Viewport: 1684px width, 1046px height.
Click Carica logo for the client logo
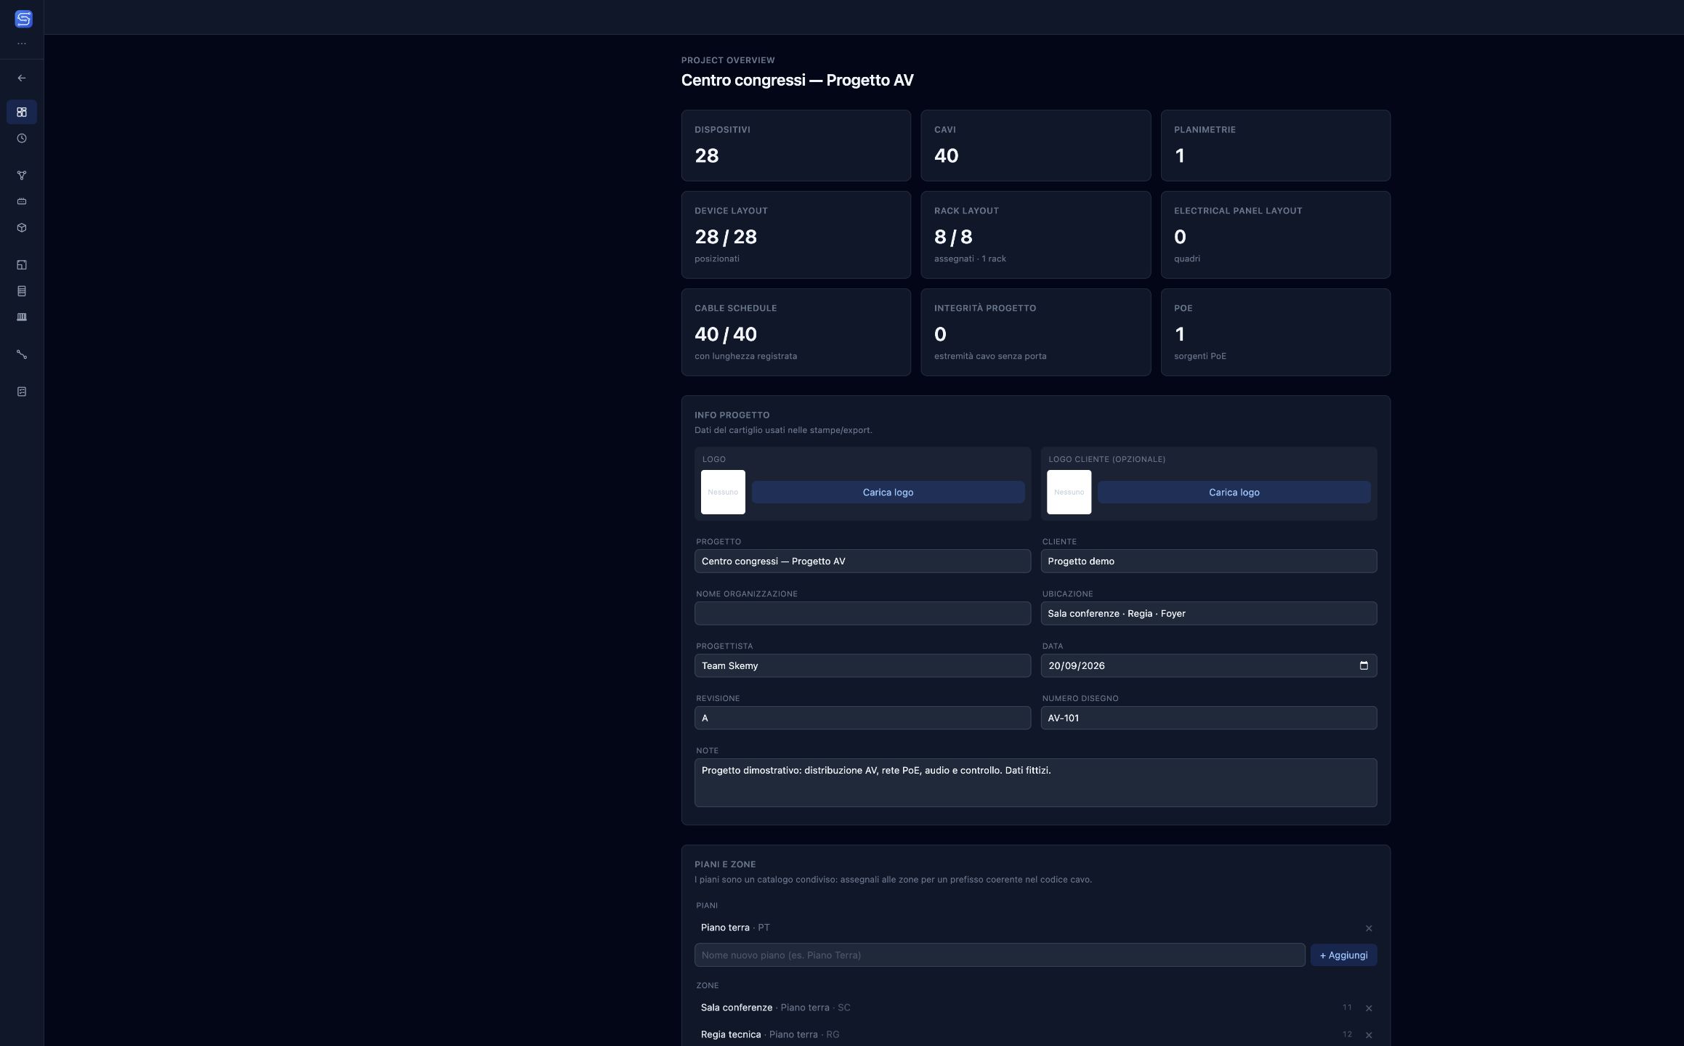pyautogui.click(x=1234, y=492)
